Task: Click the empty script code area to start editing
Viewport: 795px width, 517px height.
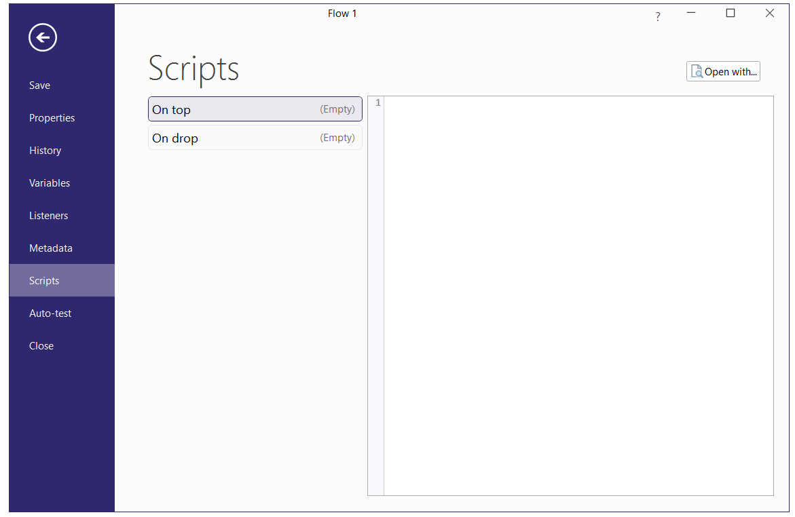Action: click(577, 292)
